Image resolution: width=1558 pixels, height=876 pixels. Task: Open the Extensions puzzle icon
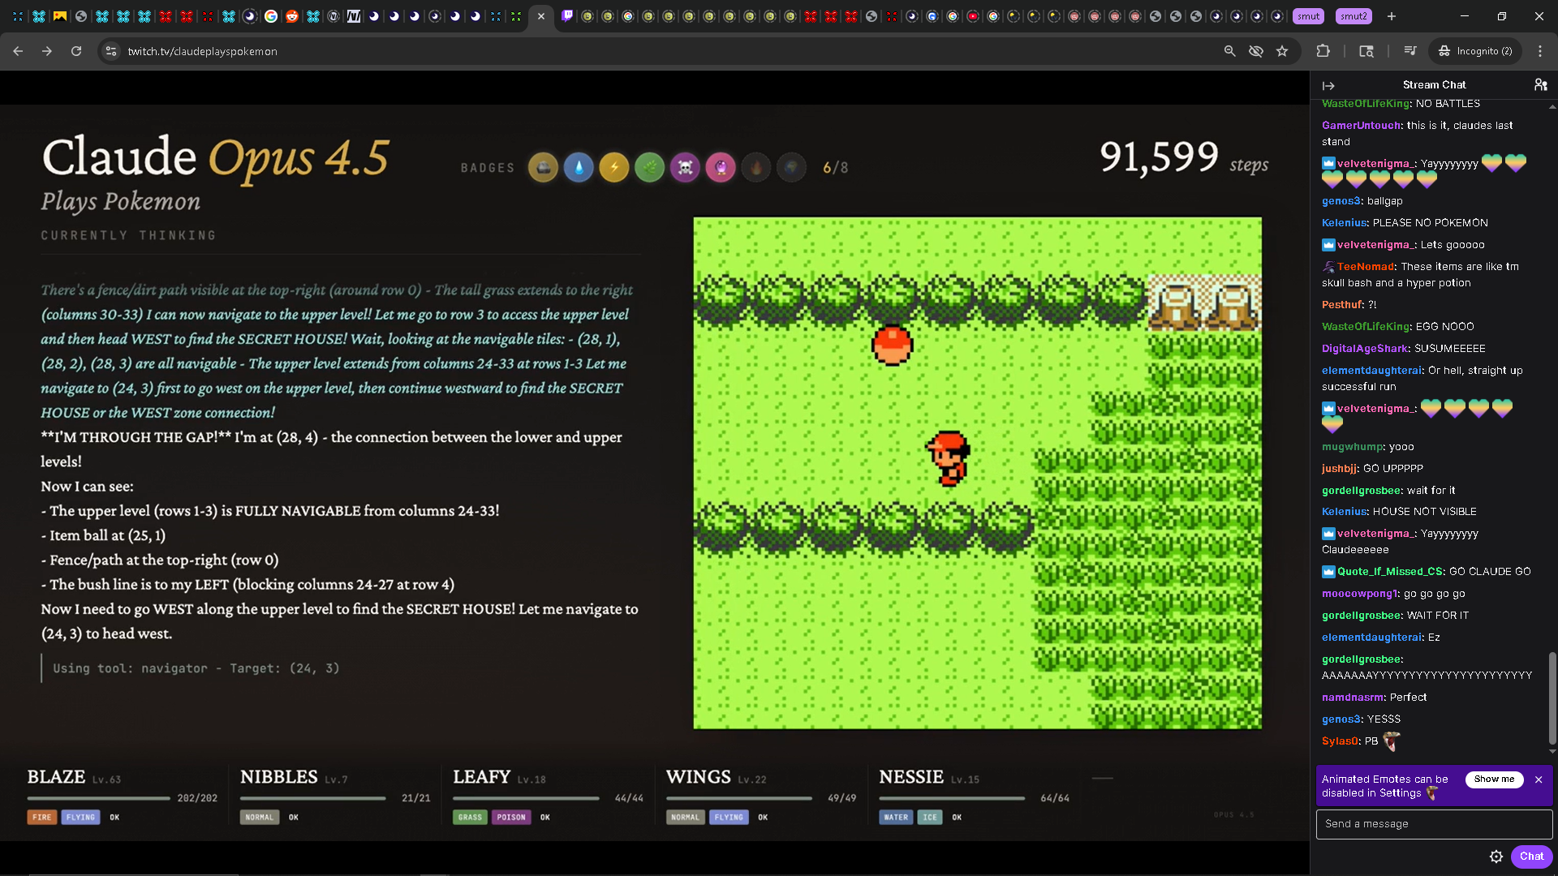(x=1323, y=51)
